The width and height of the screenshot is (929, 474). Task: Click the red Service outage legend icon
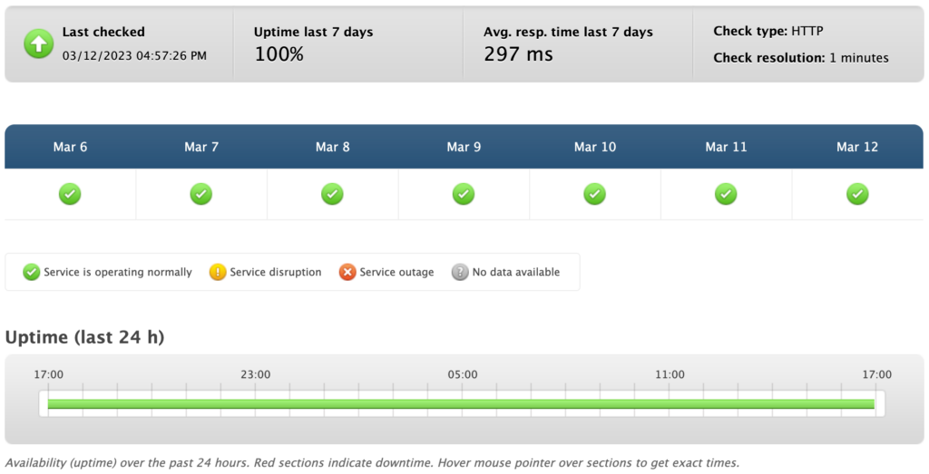pos(347,272)
